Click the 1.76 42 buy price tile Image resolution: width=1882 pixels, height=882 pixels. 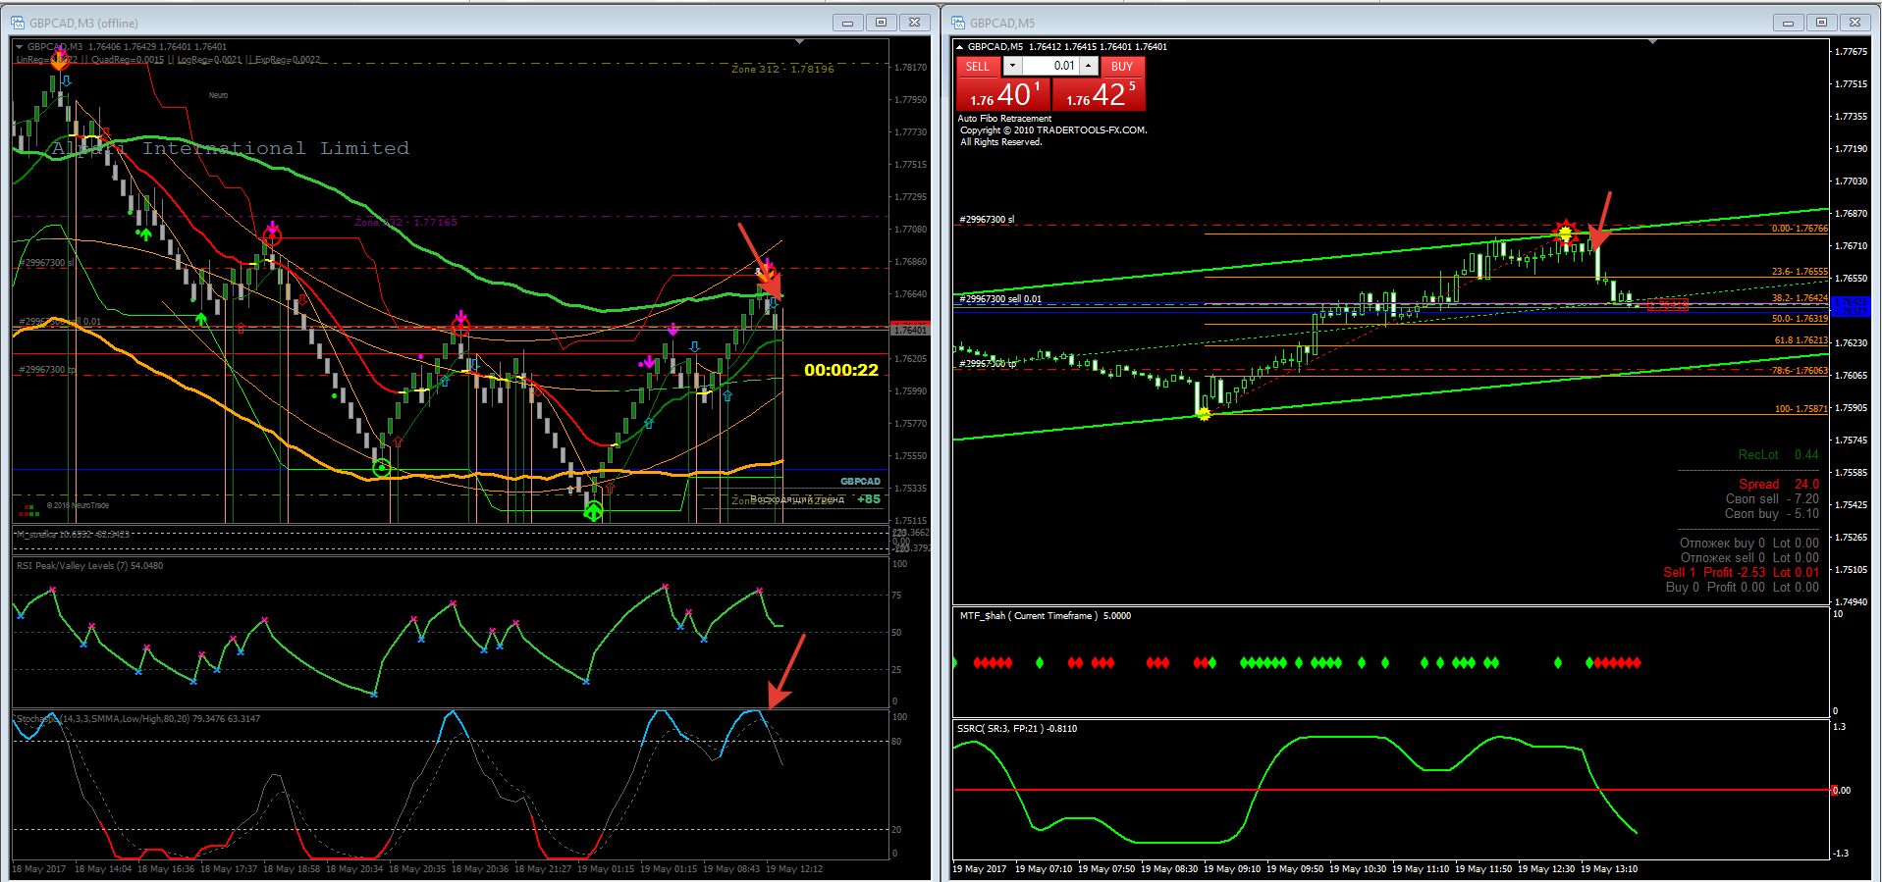click(x=1100, y=94)
